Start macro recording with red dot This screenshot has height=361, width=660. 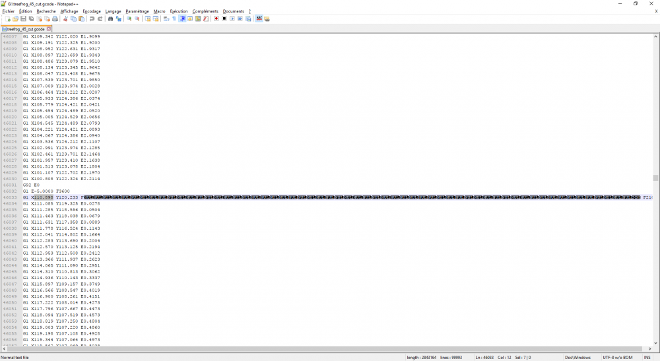216,18
